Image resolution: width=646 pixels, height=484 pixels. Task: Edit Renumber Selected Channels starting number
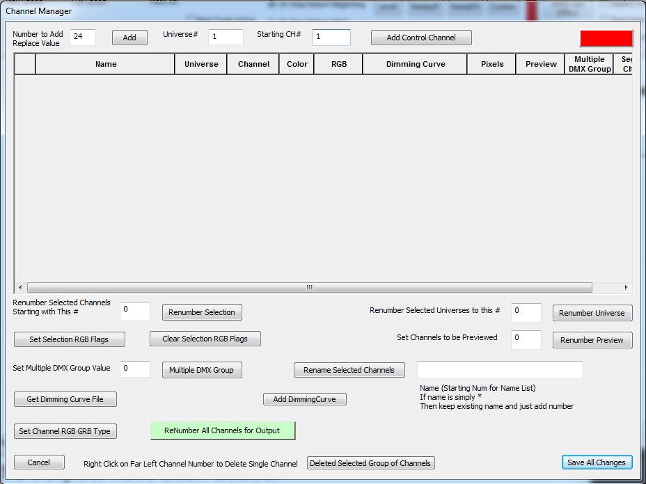pyautogui.click(x=135, y=312)
